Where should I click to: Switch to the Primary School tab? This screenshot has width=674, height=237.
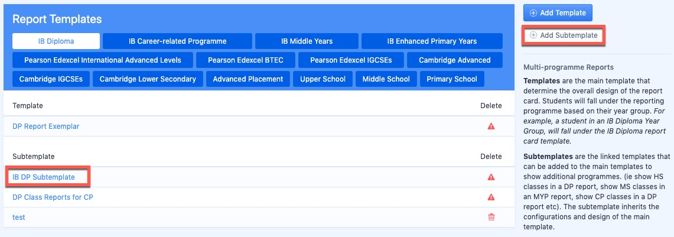tap(452, 79)
